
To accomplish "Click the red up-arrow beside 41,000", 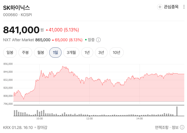I will click(x=47, y=30).
